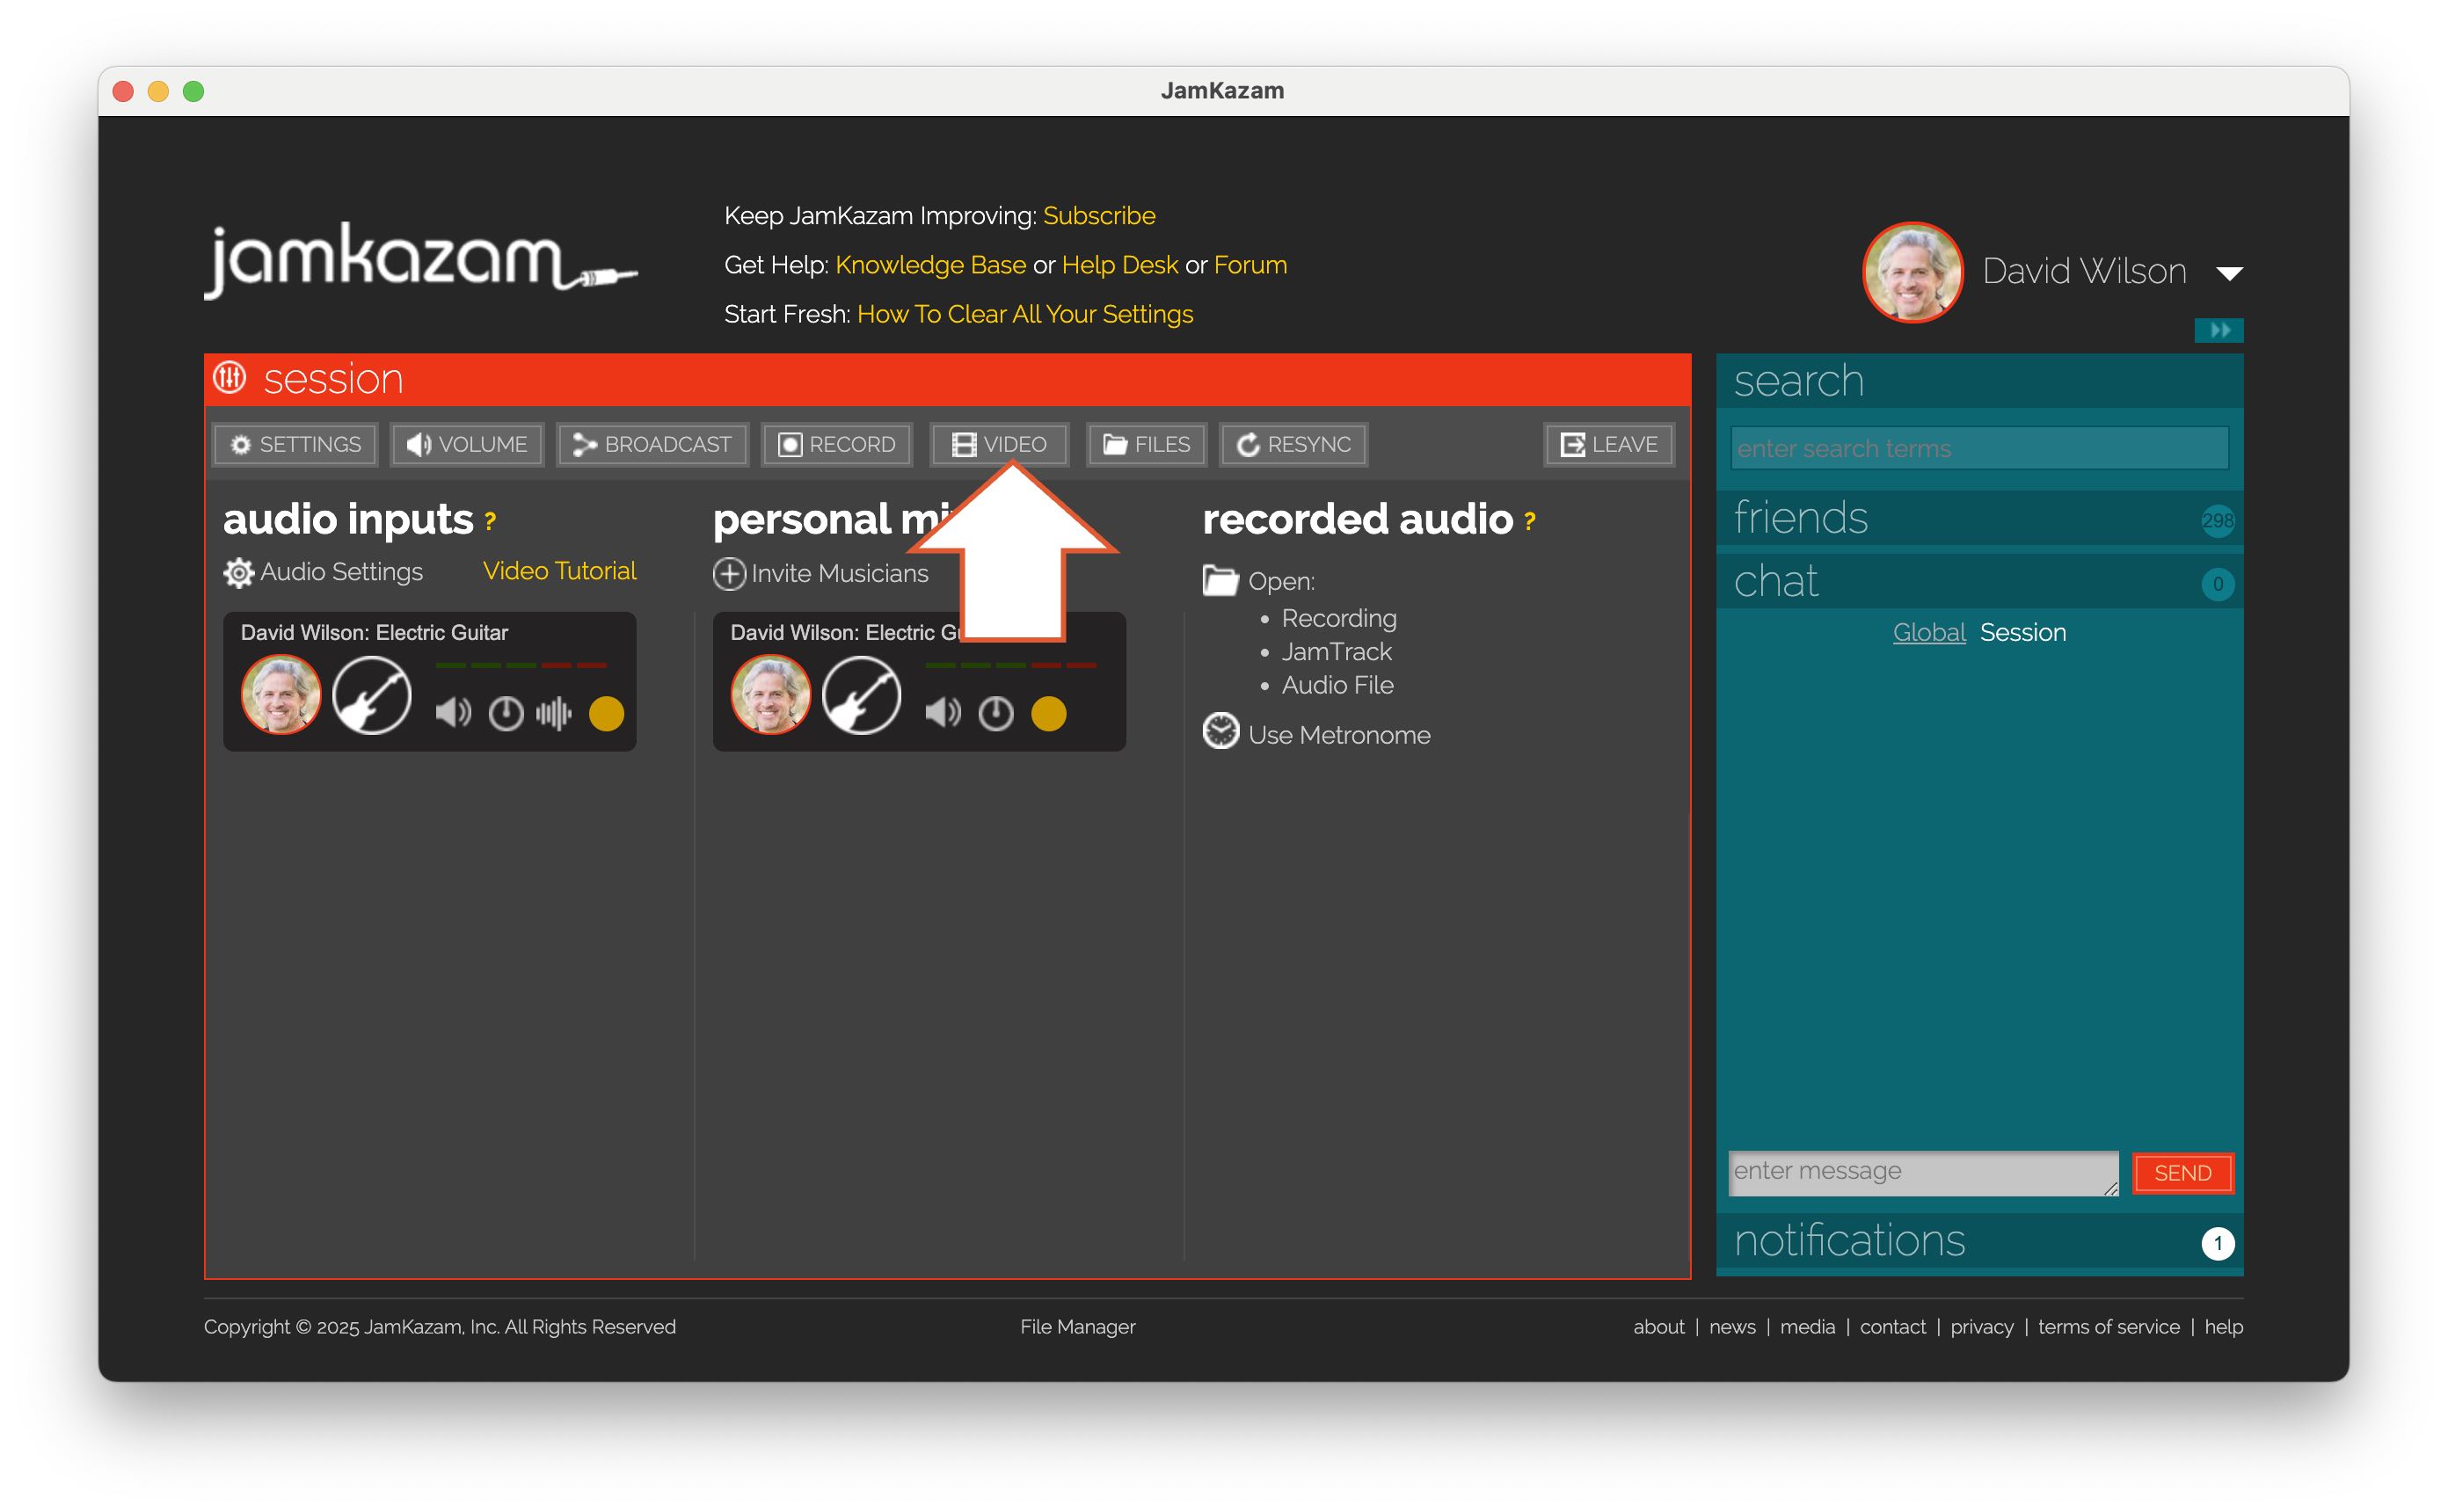Open the Knowledge Base link

pos(930,265)
